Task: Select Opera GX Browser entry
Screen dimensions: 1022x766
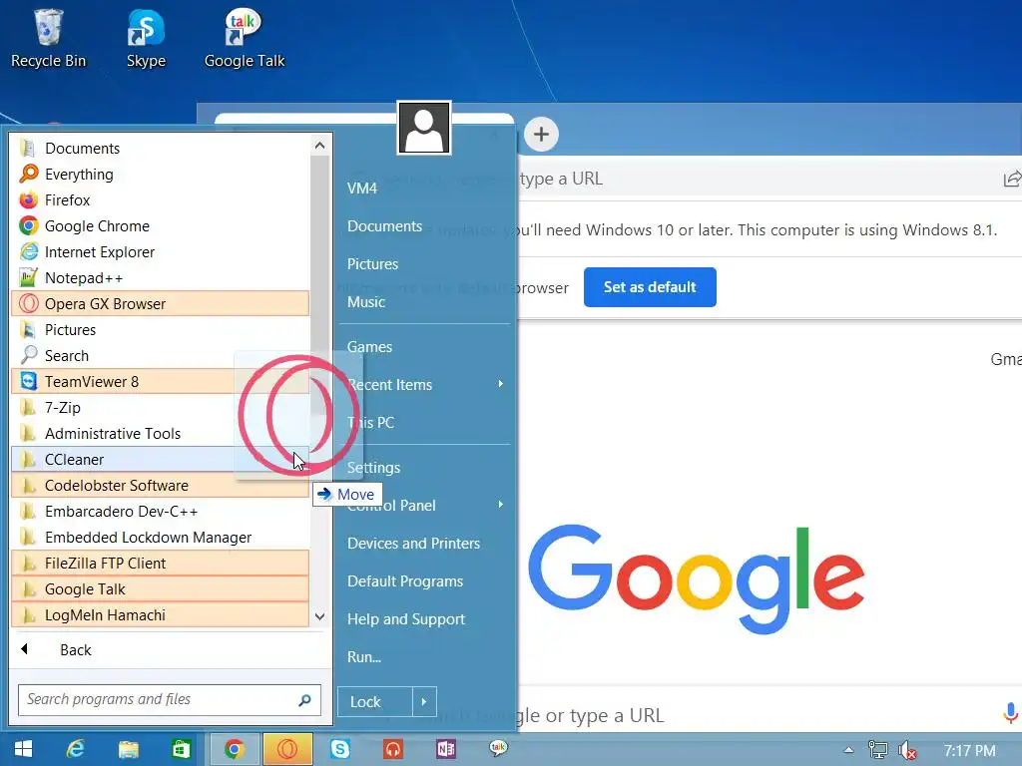Action: tap(160, 303)
